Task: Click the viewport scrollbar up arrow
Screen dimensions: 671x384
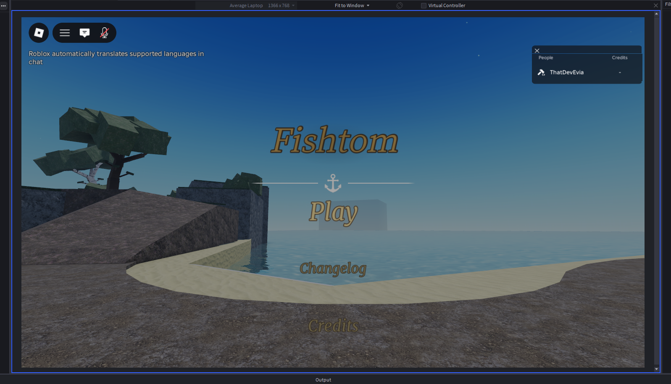Action: (x=656, y=14)
